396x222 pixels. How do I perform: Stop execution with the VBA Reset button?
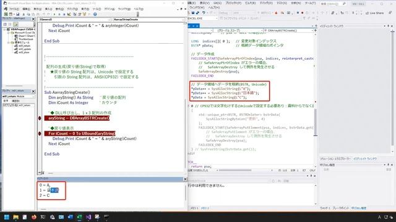(64, 14)
